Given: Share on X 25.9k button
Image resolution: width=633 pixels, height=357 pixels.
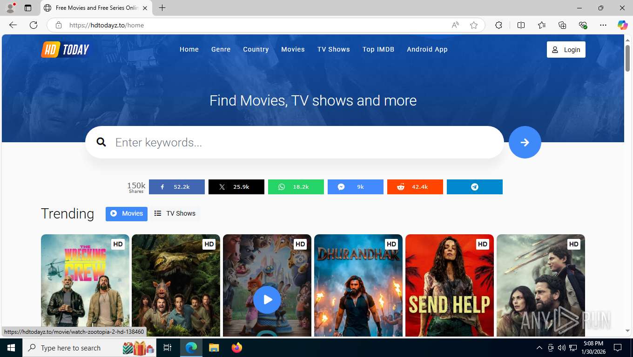Looking at the screenshot, I should point(236,187).
